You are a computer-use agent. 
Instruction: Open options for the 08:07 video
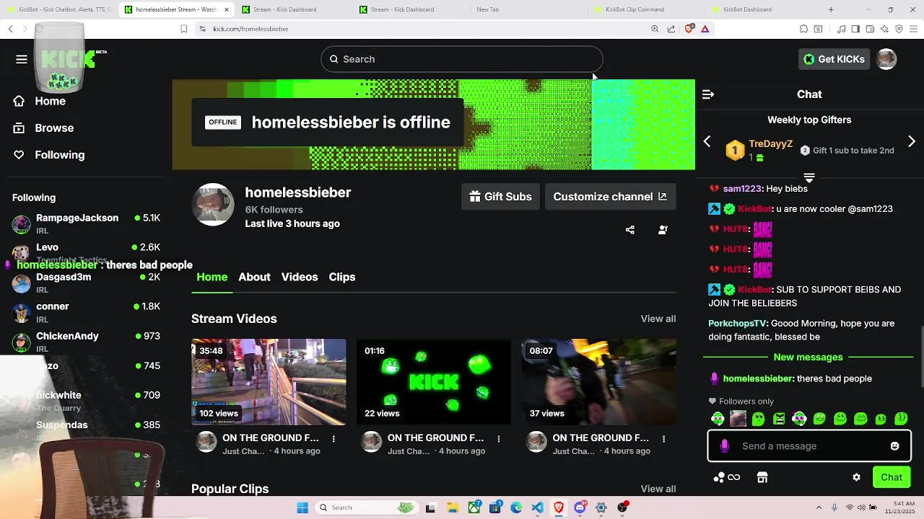tap(663, 438)
